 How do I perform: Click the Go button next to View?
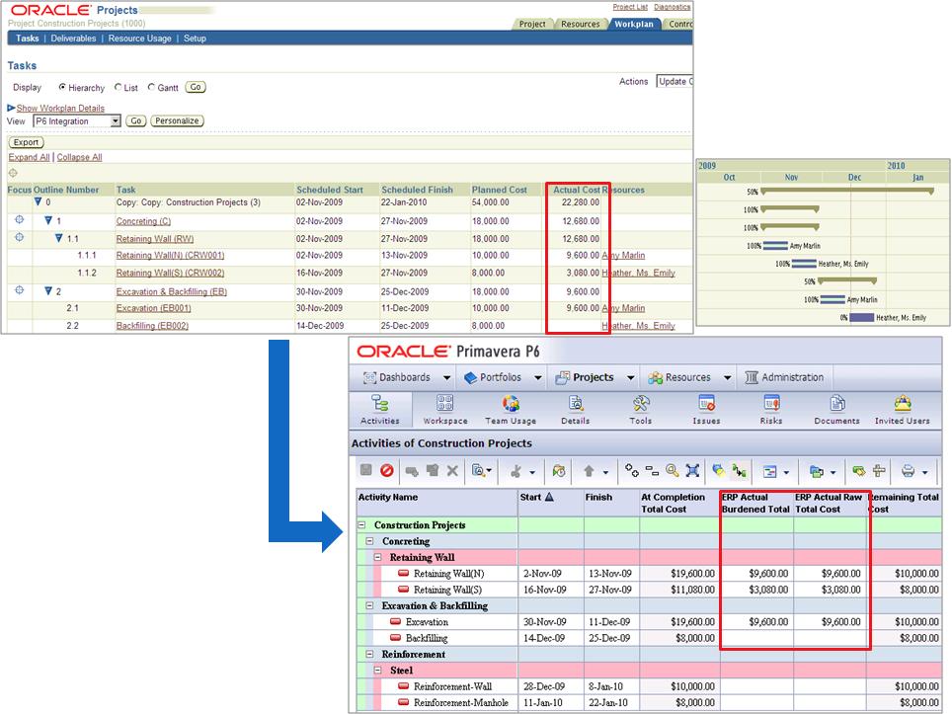[x=136, y=120]
